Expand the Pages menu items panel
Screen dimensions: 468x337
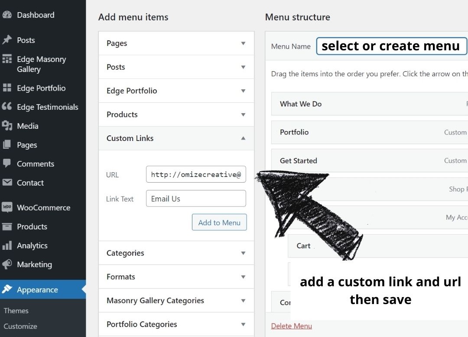click(176, 43)
